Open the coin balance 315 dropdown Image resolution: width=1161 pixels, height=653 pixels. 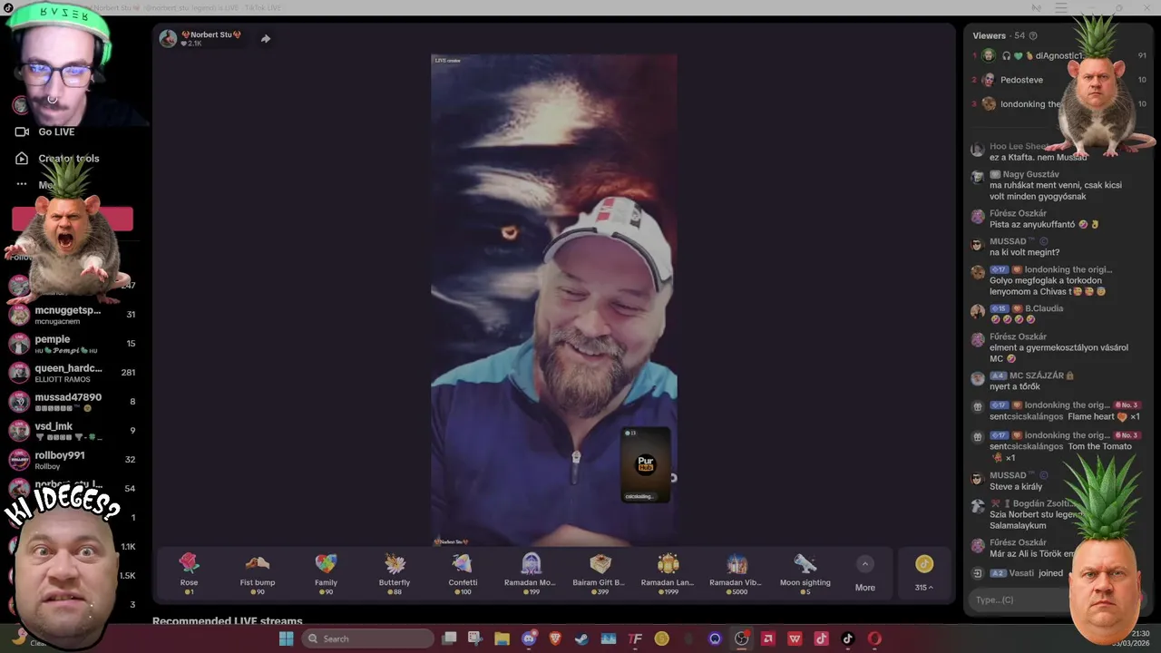click(x=923, y=573)
